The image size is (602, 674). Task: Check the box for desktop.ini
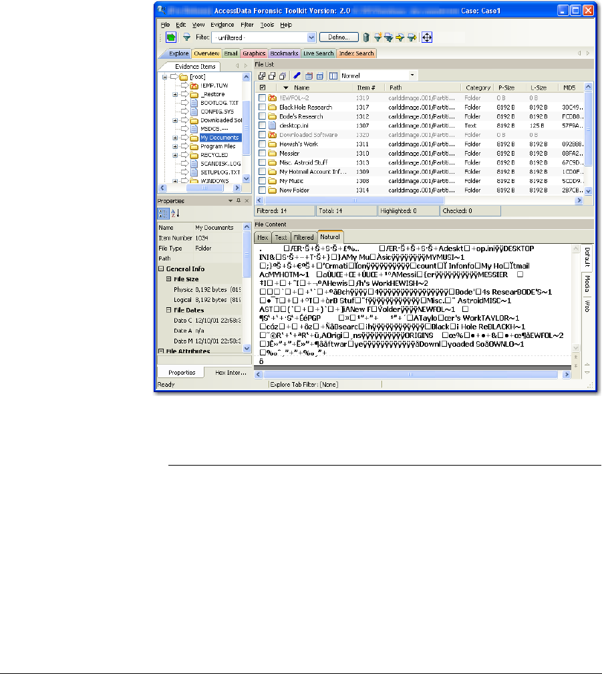pos(262,126)
